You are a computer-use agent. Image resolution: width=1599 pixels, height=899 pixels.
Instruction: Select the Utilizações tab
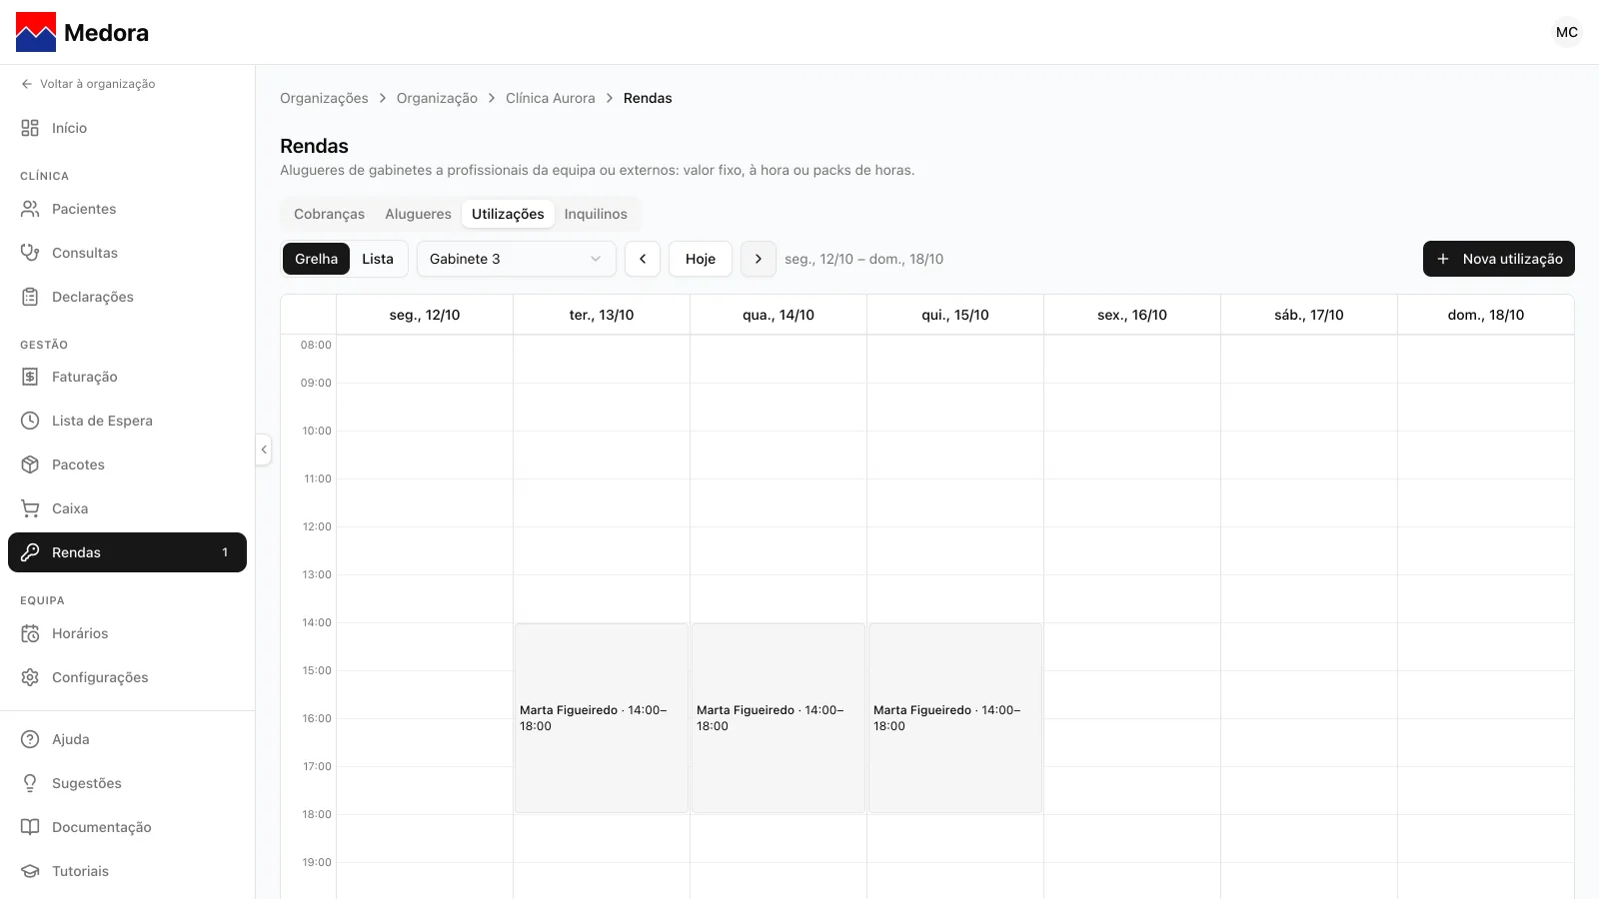[508, 214]
